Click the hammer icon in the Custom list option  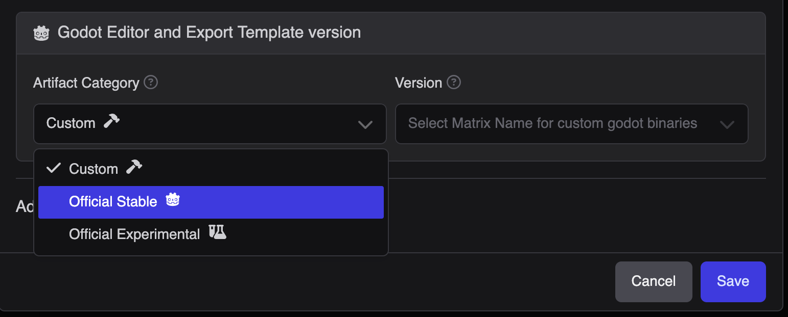click(x=134, y=167)
